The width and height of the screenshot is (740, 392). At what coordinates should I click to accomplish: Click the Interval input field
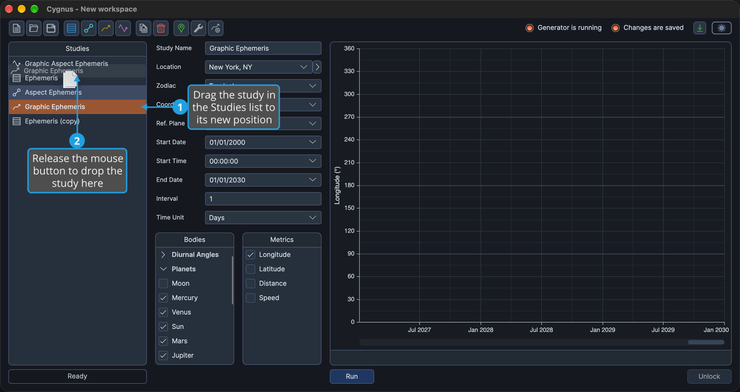click(x=263, y=199)
